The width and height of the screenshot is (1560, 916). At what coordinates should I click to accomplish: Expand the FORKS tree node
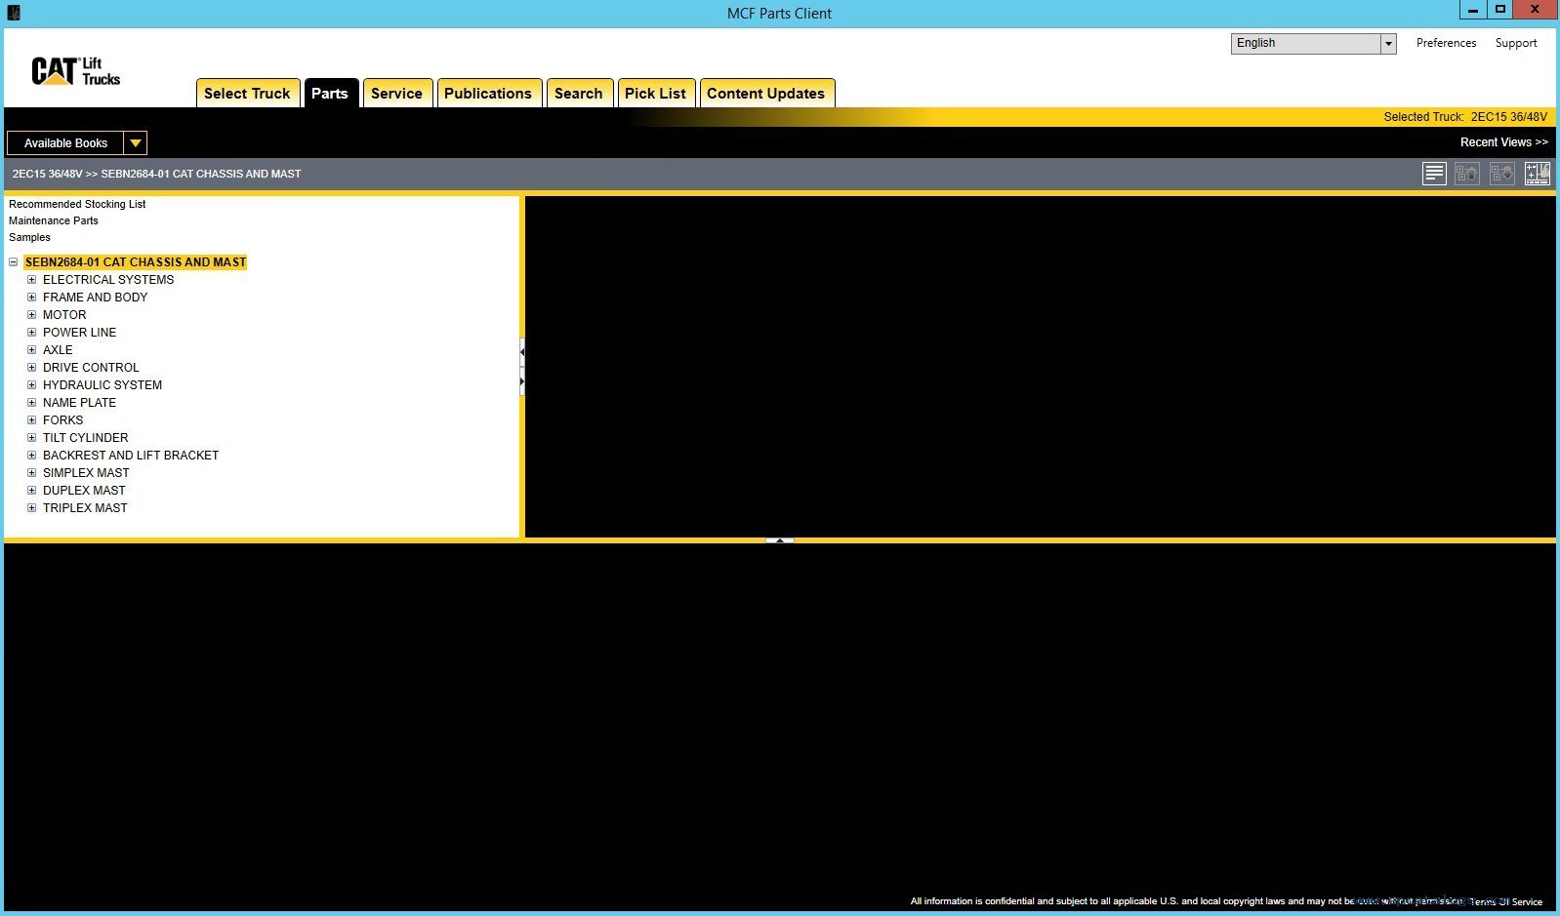[31, 420]
